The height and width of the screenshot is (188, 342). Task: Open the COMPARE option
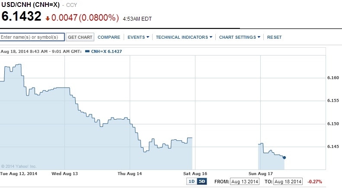[109, 37]
